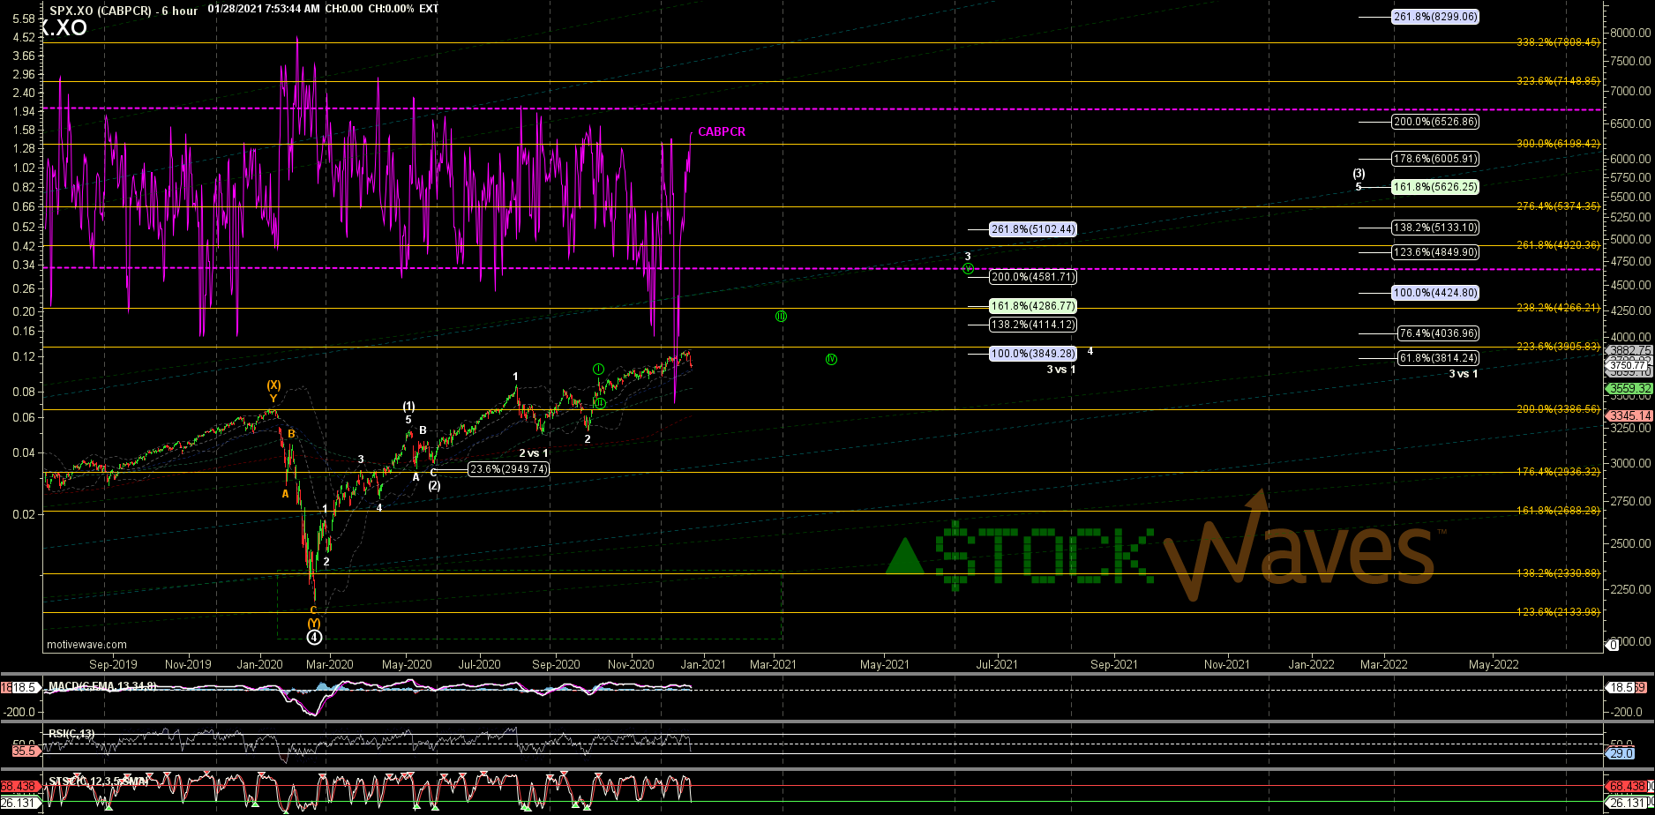Select the green circled iii wave marker
Image resolution: width=1655 pixels, height=815 pixels.
(x=781, y=316)
